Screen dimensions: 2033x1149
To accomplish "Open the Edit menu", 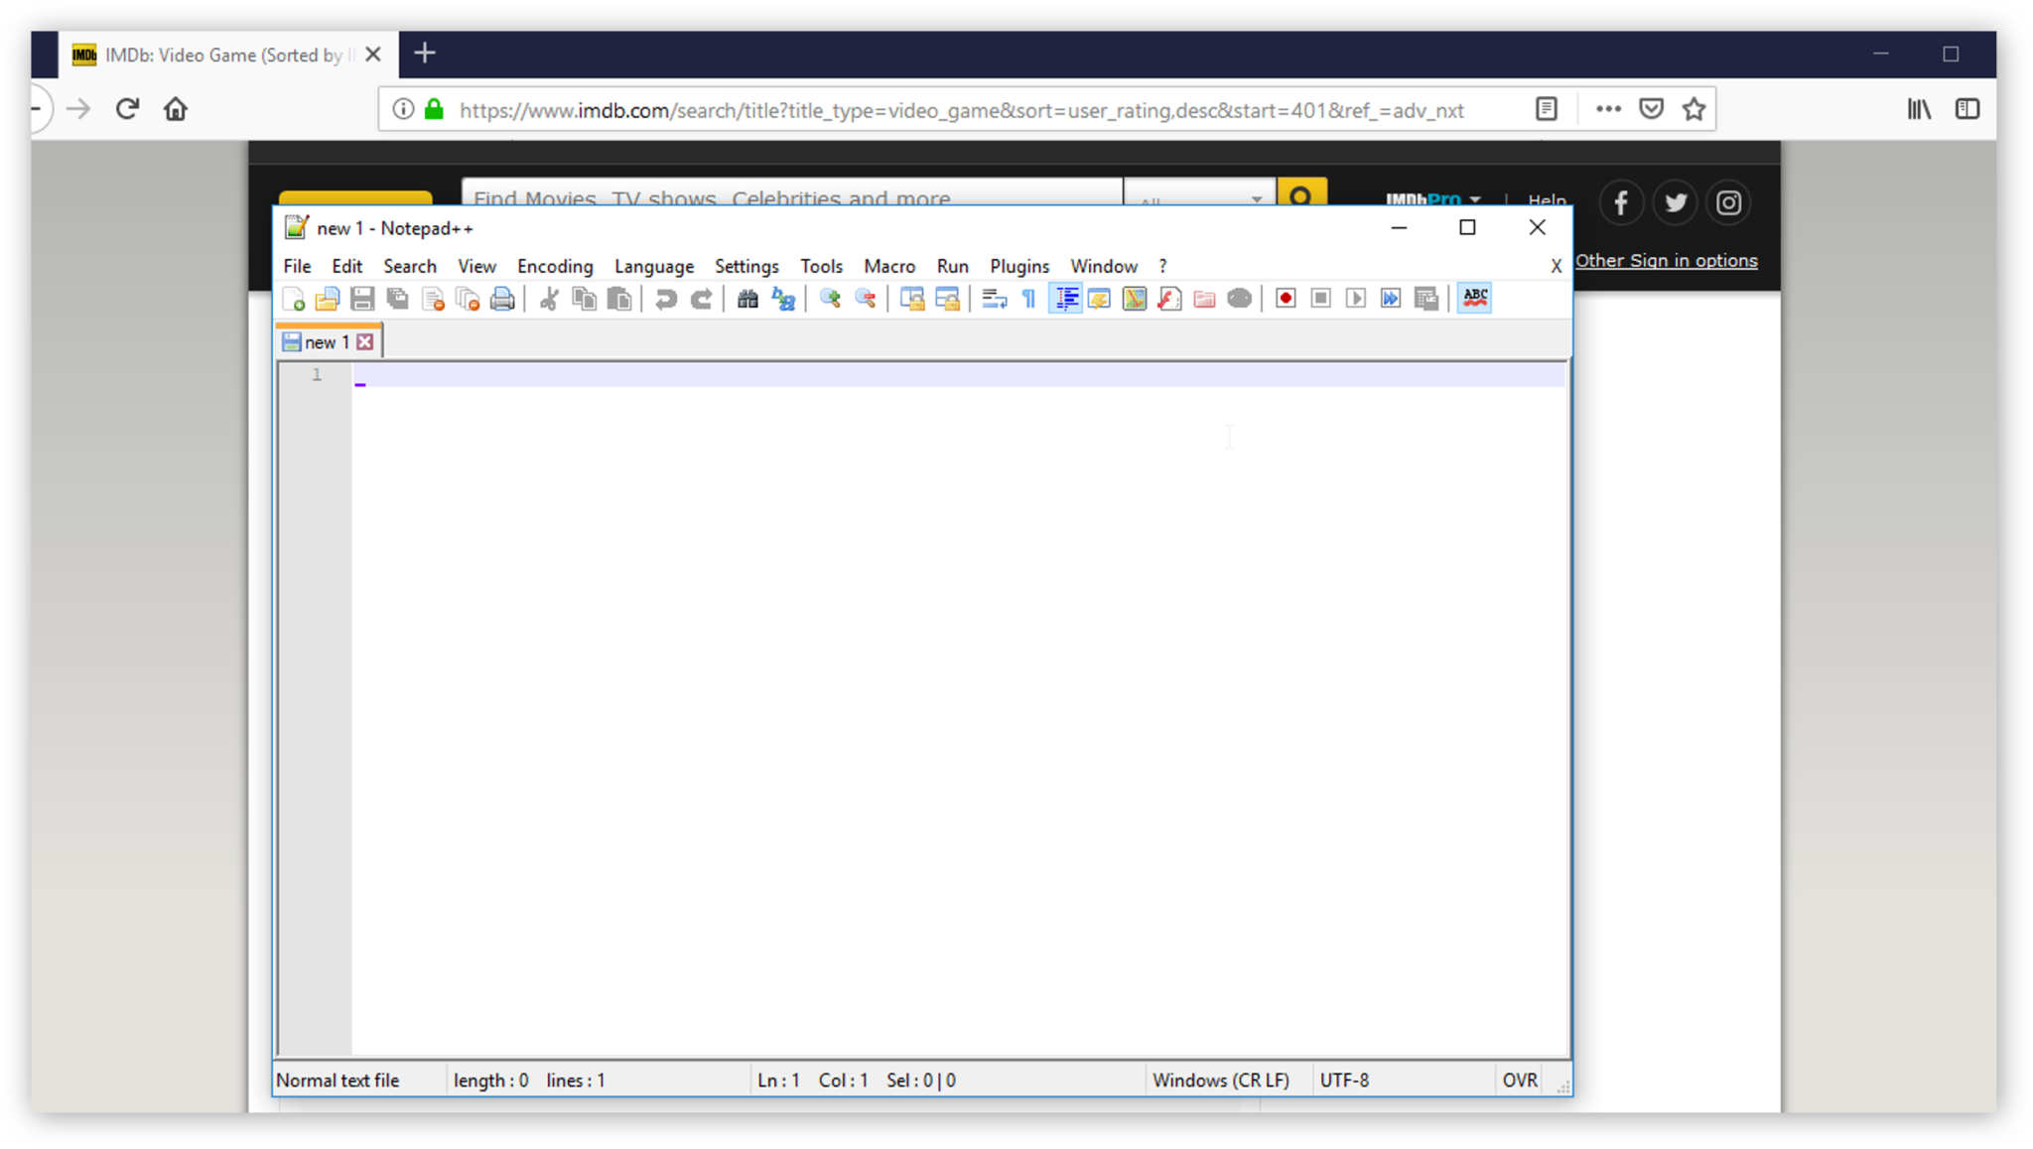I will (x=346, y=266).
